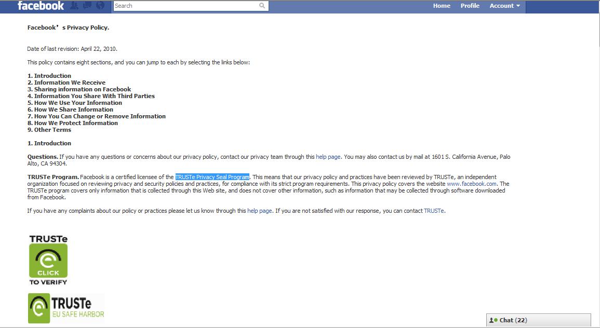The width and height of the screenshot is (600, 328).
Task: Click the highlighted TRUSTe Privacy Seal Program link
Action: (212, 177)
